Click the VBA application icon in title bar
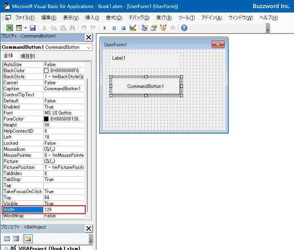294x250 pixels. coord(7,6)
